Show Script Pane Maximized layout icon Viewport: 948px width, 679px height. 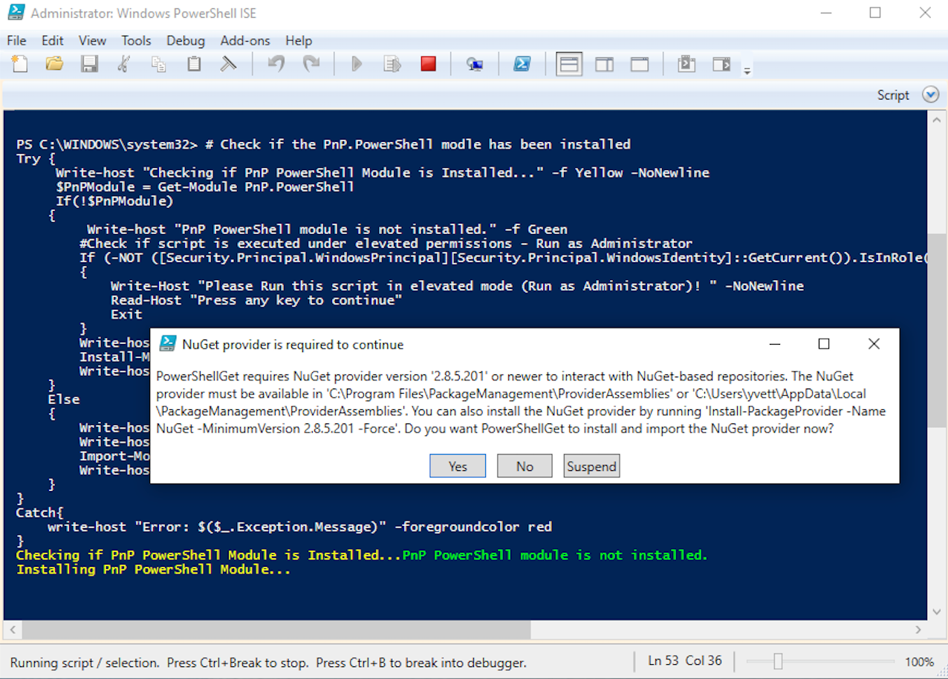(640, 65)
